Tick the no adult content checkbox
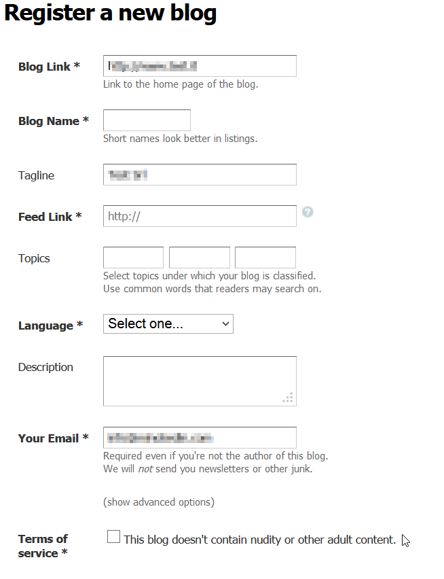Viewport: 444px width, 579px height. coord(114,538)
